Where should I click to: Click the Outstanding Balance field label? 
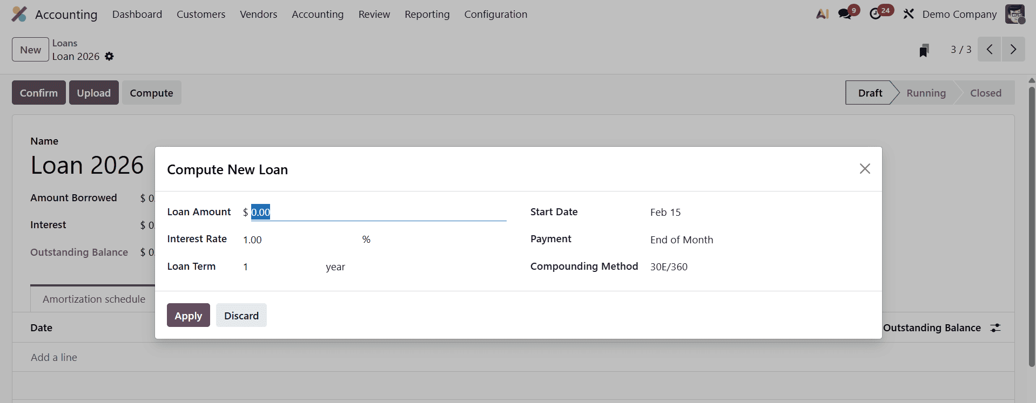79,252
